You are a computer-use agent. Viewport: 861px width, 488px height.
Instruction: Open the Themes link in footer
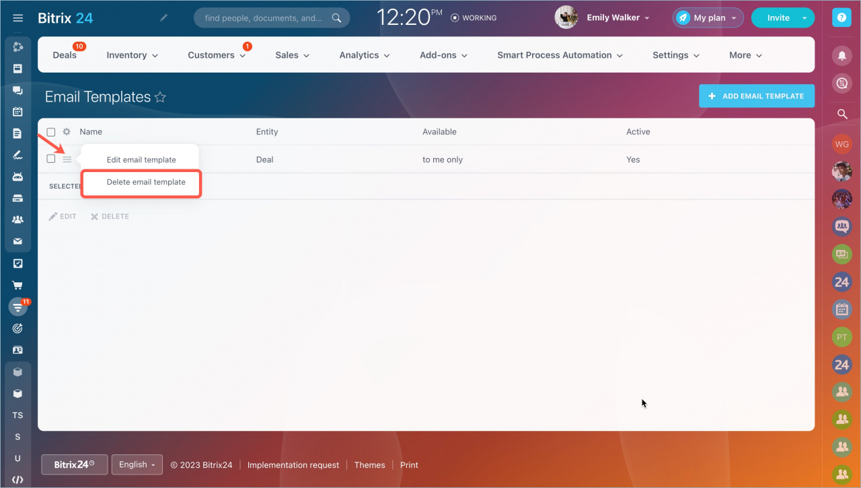[x=370, y=465]
